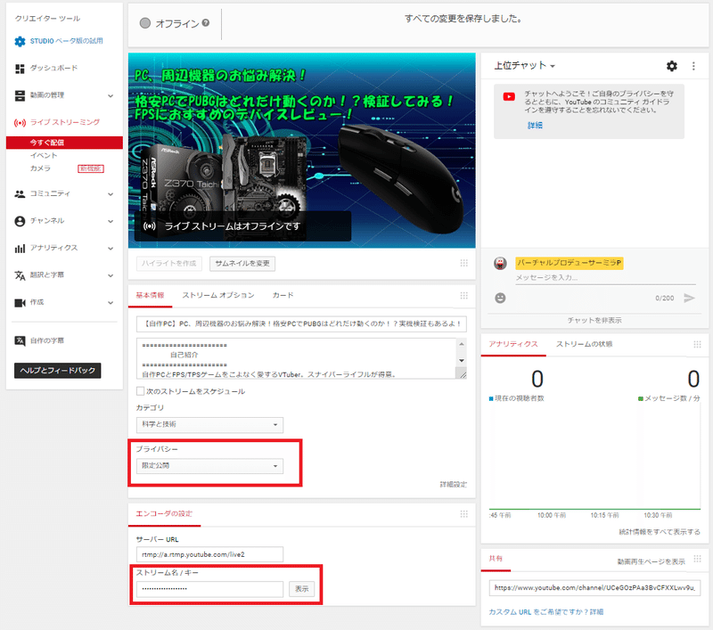
Task: Open the ダッシュボード dashboard icon
Action: (20, 69)
